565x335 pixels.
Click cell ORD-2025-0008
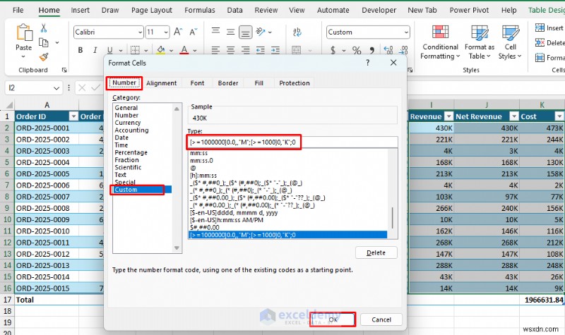point(47,208)
